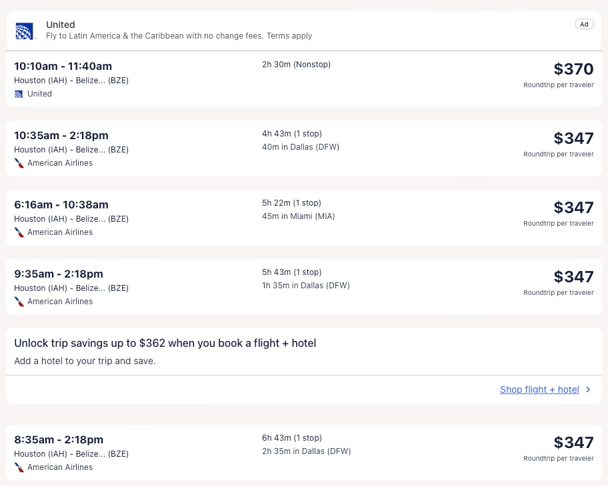Click American Airlines icon on the 8:35am flight

click(x=19, y=467)
